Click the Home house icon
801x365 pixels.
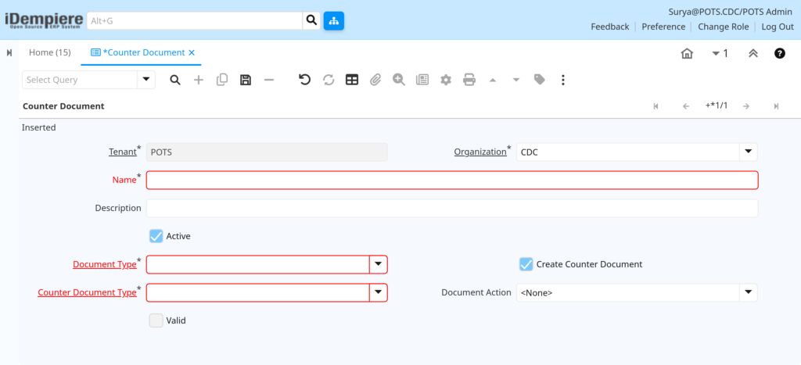687,54
